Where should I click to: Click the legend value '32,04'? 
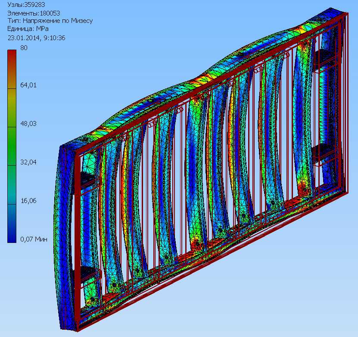28,162
